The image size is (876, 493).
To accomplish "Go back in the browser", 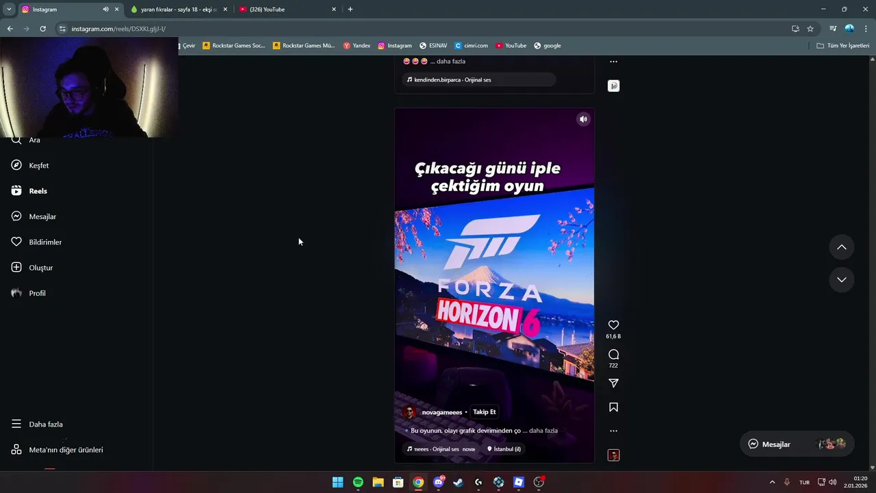I will point(10,29).
